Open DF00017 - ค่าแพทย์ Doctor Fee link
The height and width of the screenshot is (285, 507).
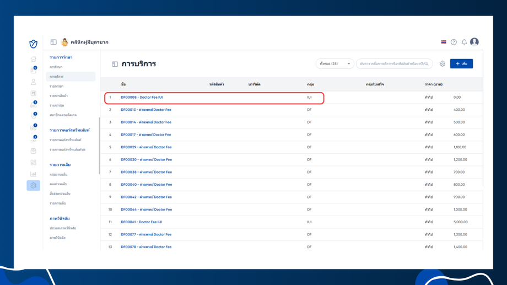[146, 135]
